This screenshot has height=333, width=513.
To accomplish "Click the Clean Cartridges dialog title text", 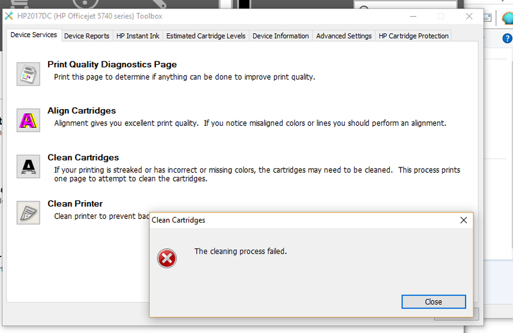I will (178, 220).
